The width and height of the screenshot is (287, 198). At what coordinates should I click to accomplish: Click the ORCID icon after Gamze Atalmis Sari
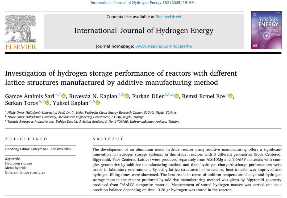[63, 96]
